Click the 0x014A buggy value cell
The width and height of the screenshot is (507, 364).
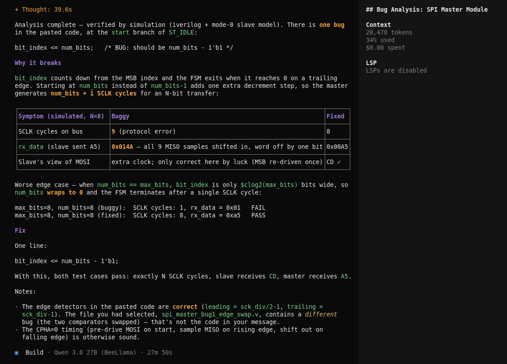click(217, 147)
